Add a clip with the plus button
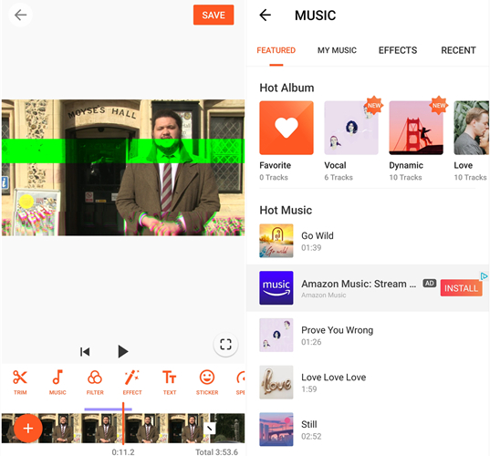The width and height of the screenshot is (490, 456). [28, 429]
